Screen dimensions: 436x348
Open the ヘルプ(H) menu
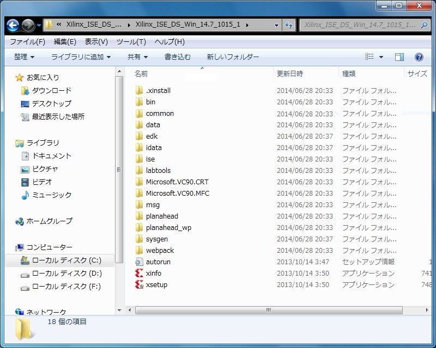169,42
